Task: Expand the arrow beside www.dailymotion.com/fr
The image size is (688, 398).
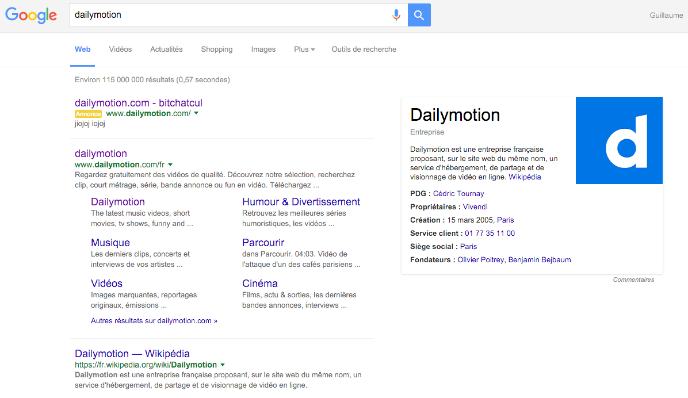Action: [170, 164]
